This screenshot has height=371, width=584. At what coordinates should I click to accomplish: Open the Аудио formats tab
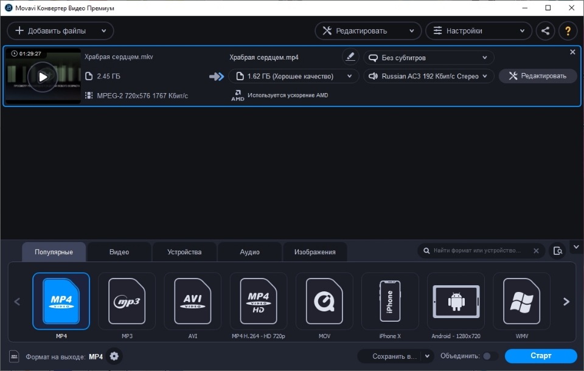pyautogui.click(x=249, y=251)
